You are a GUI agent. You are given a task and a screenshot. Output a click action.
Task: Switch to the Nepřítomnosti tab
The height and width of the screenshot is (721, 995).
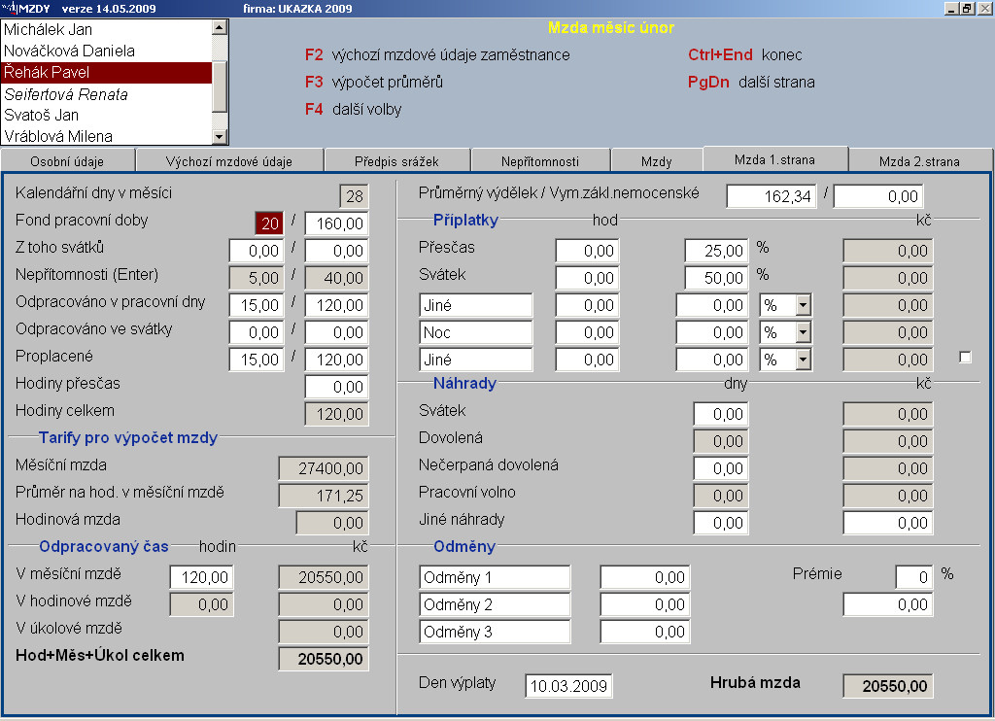(540, 161)
